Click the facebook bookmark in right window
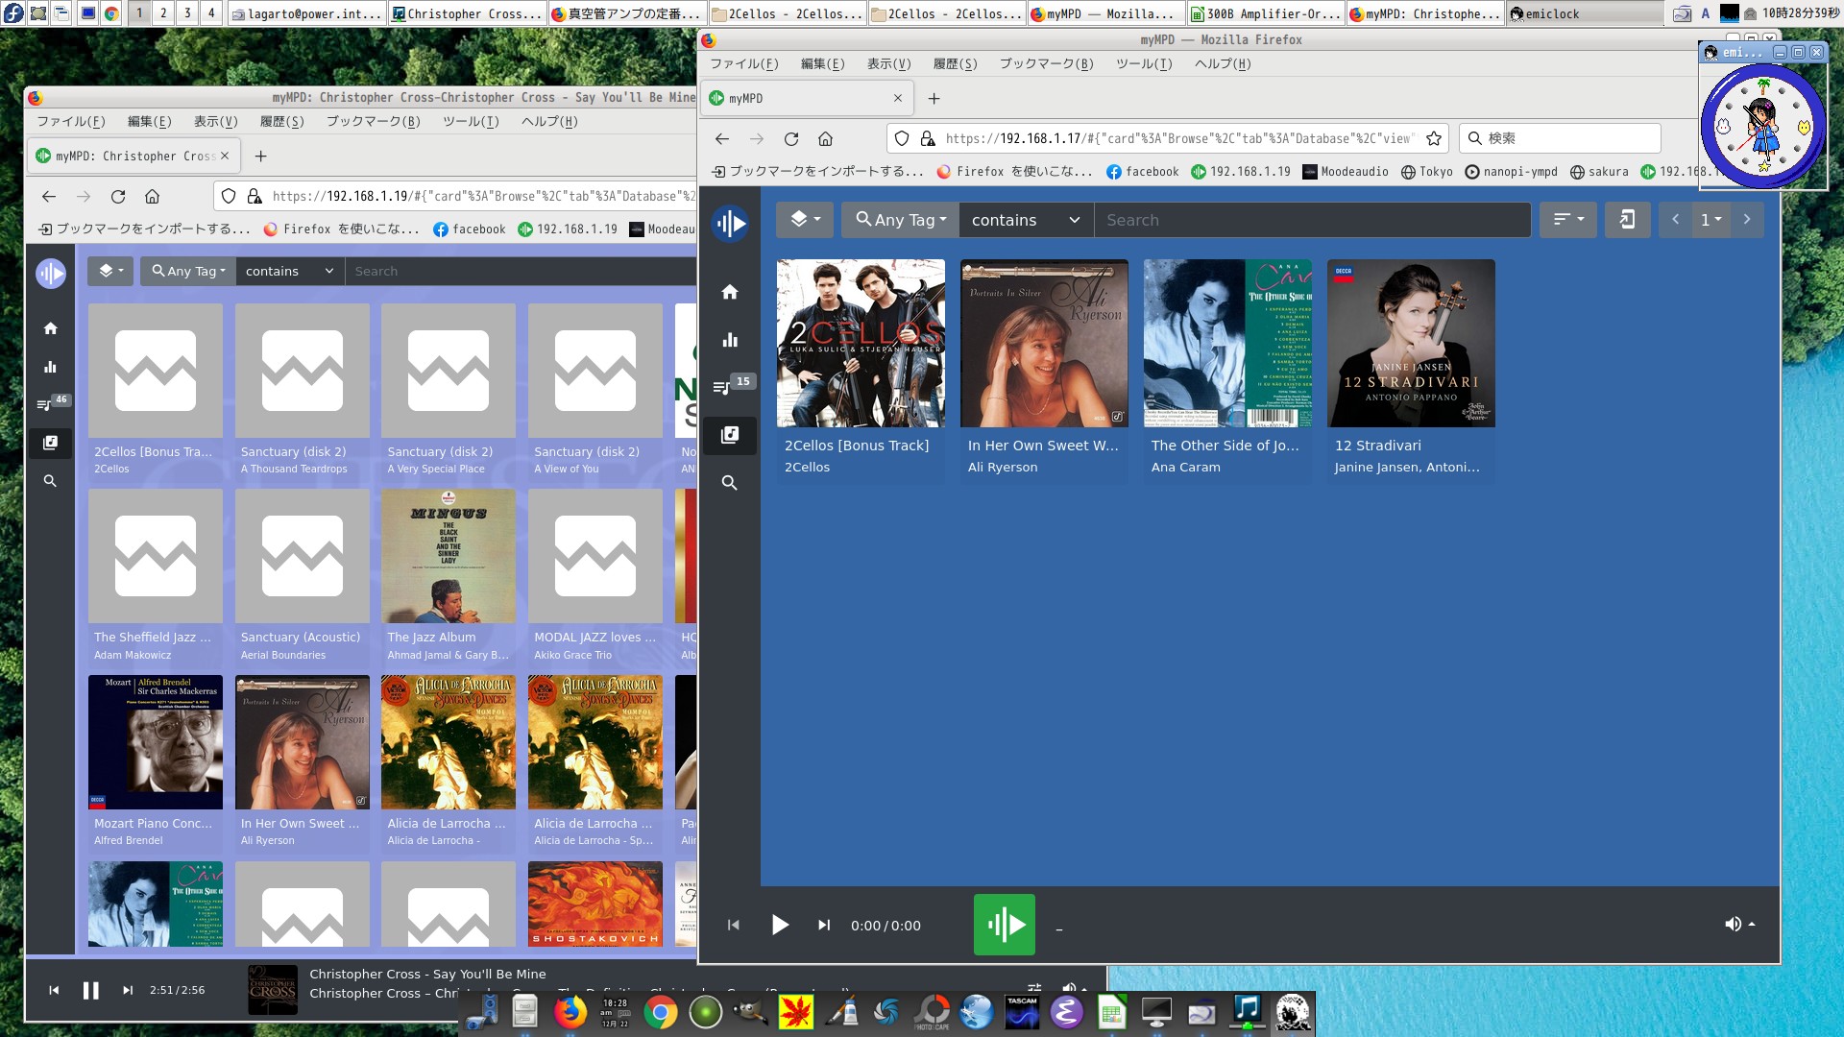This screenshot has width=1844, height=1037. click(x=1142, y=172)
